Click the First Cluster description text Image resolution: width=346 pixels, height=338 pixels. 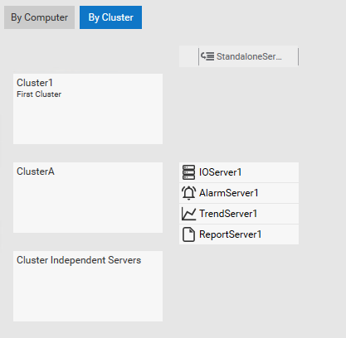coord(39,94)
